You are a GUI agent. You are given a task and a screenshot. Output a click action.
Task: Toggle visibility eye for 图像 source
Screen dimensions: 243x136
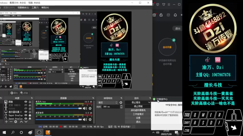click(x=26, y=102)
